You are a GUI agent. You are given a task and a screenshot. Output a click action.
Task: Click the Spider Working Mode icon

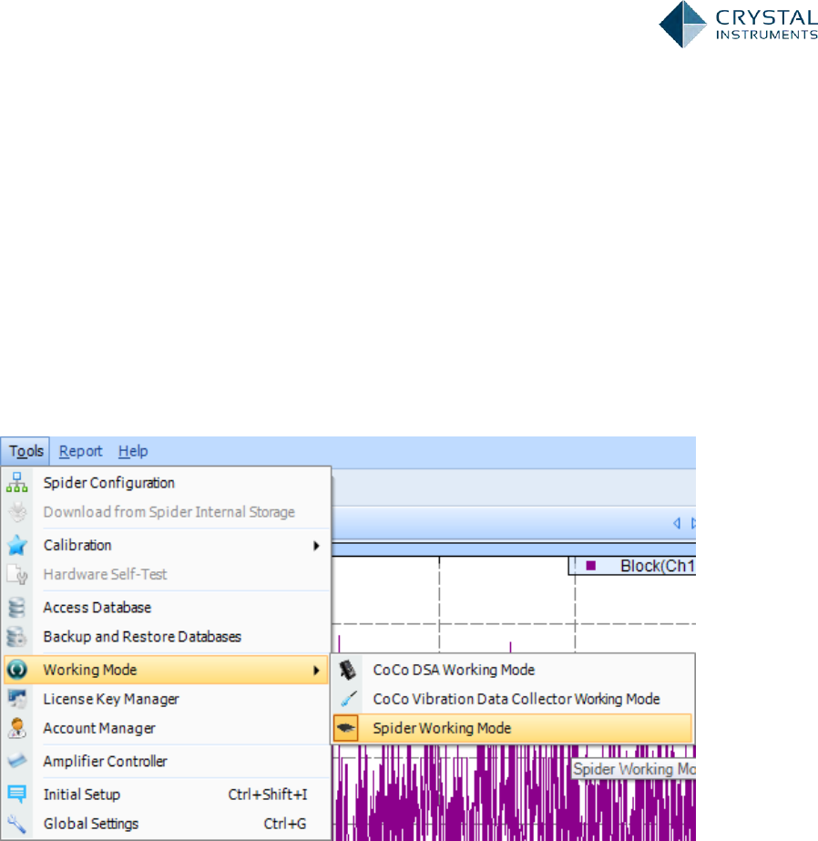[x=346, y=728]
